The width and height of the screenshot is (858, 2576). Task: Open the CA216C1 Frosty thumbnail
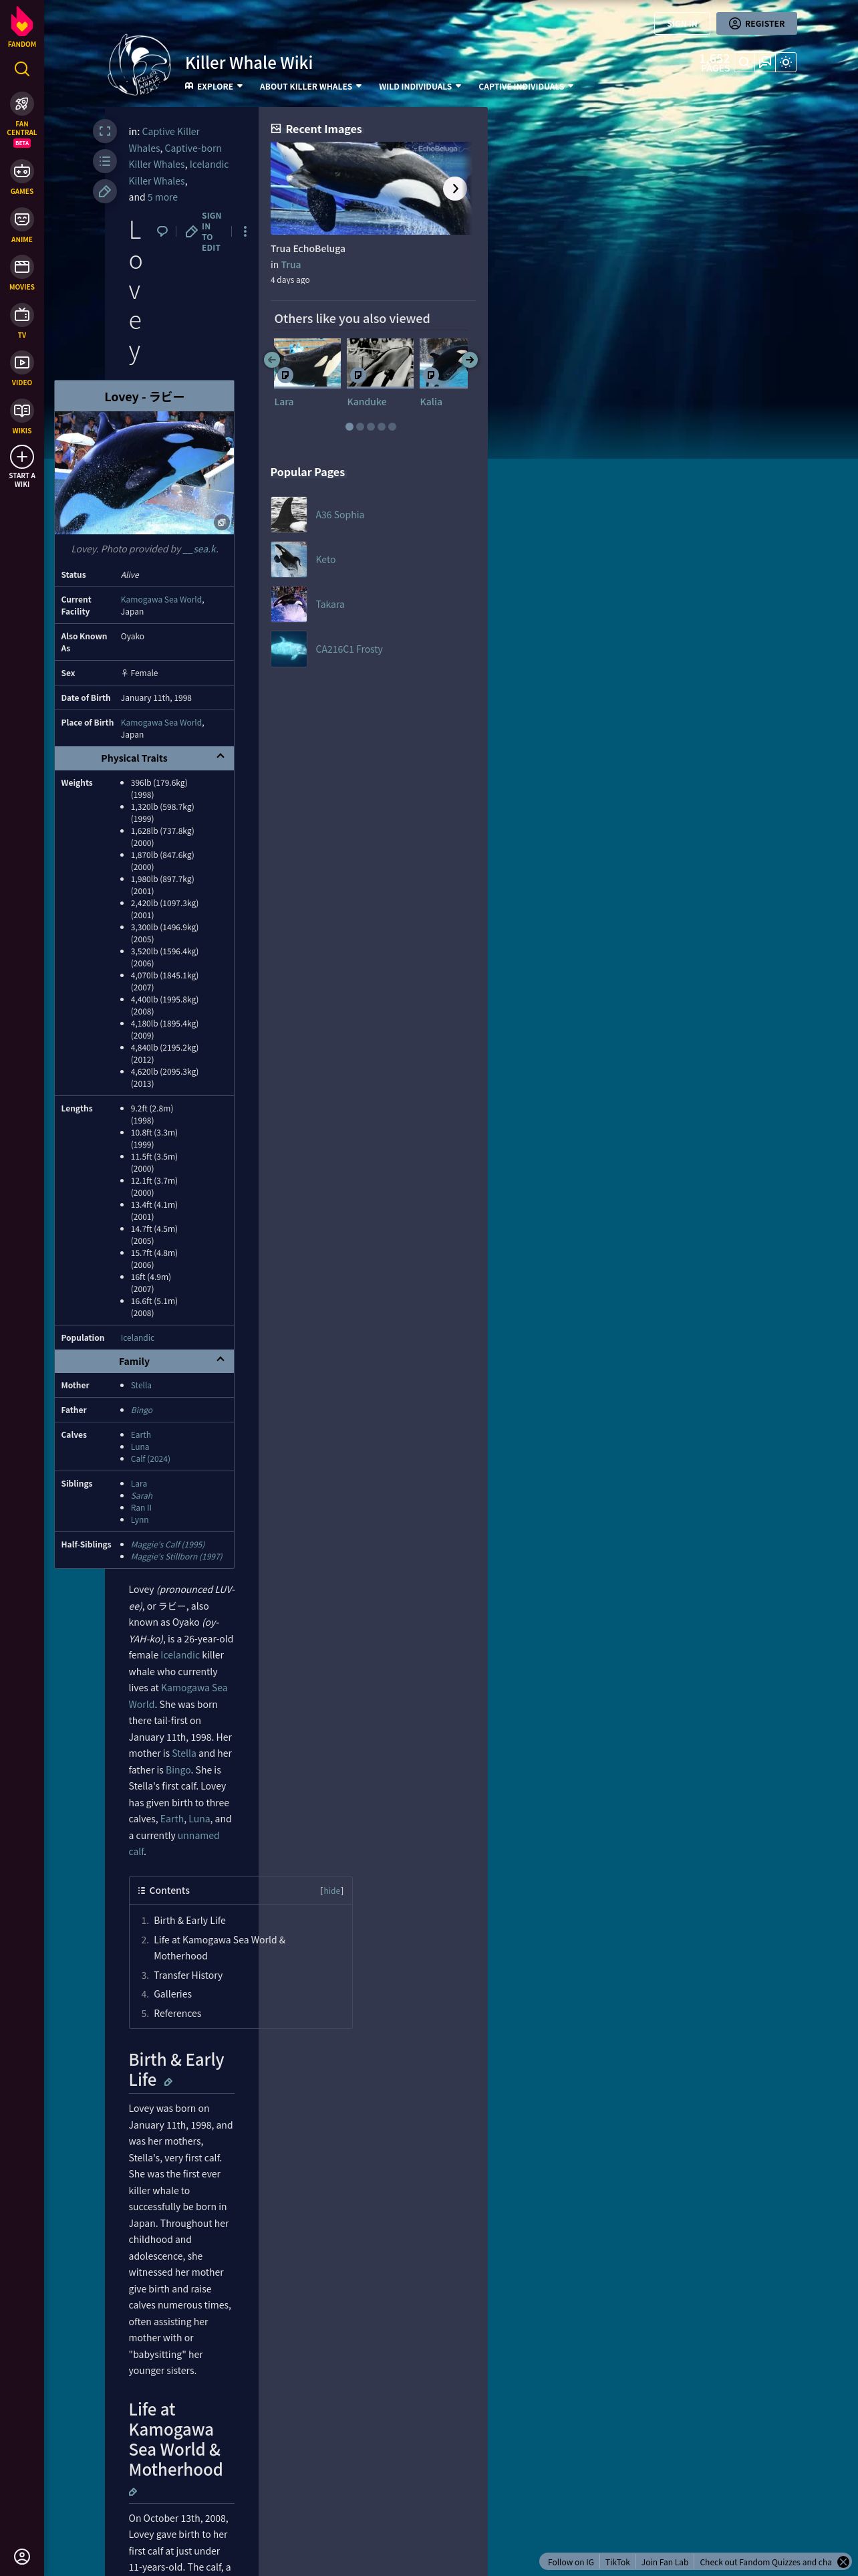289,649
